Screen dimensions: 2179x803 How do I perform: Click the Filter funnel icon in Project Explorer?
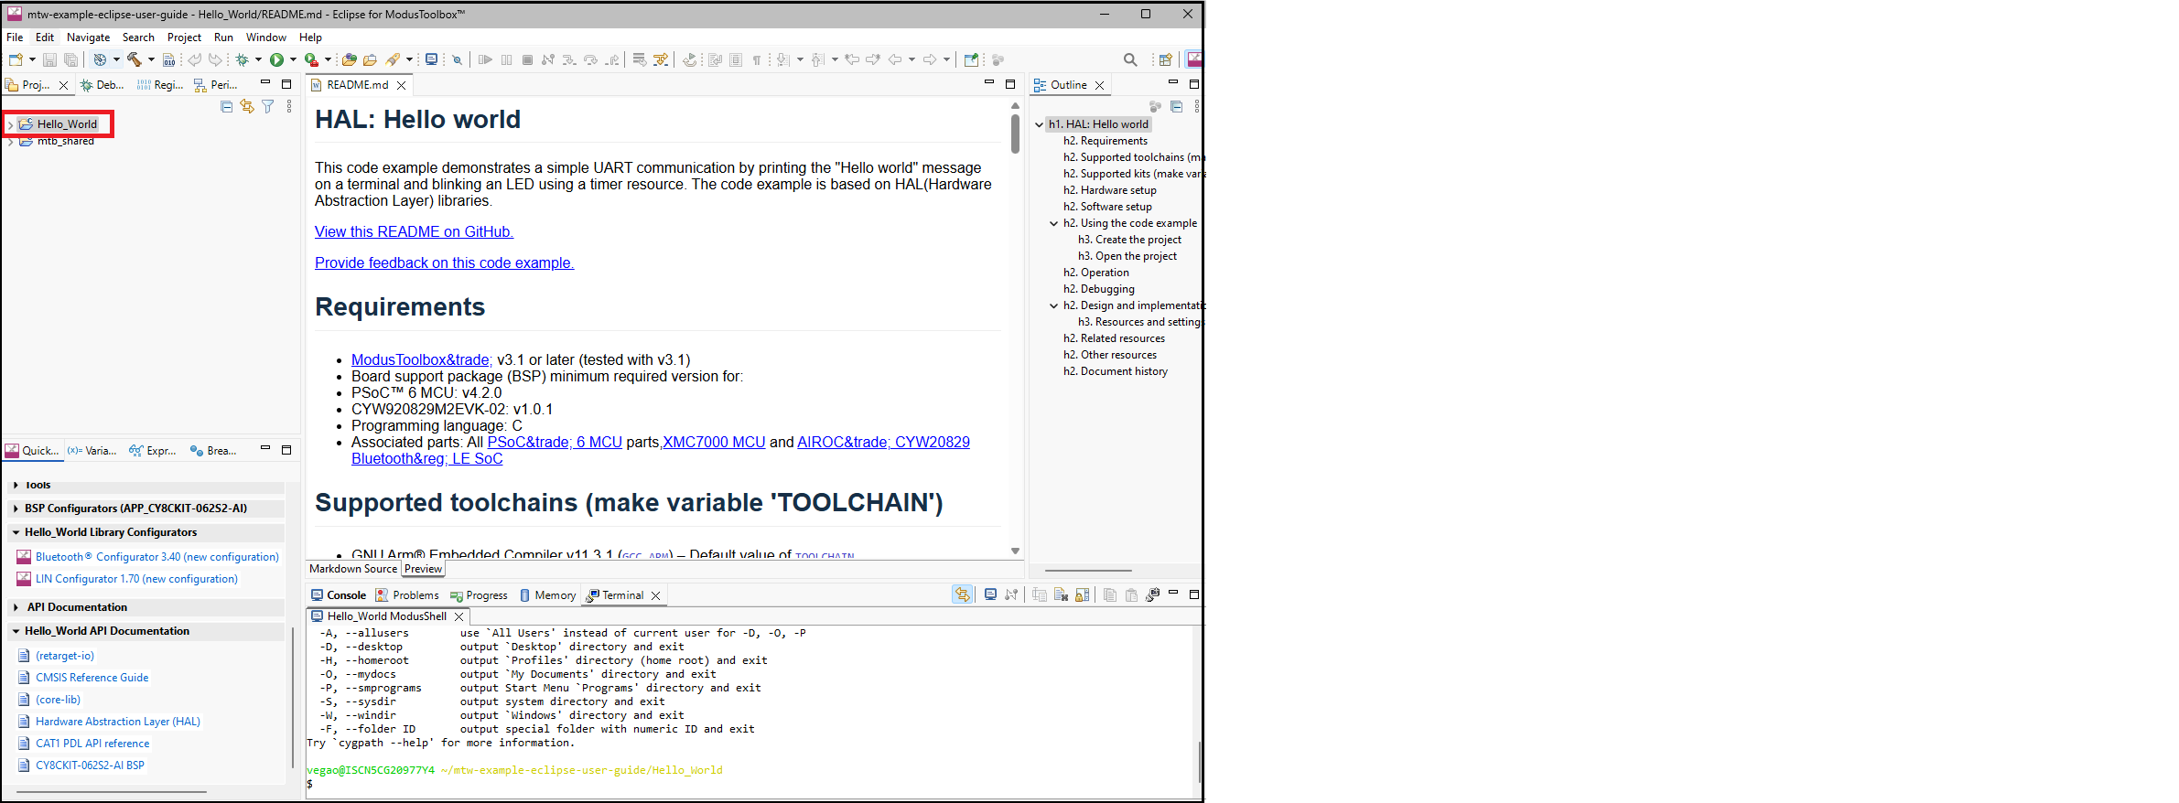[x=268, y=107]
